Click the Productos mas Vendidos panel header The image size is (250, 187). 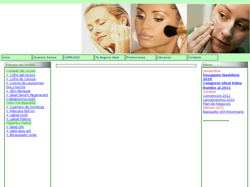click(x=28, y=65)
